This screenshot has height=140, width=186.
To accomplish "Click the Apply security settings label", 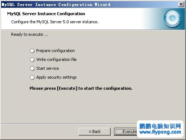I will (x=56, y=77).
